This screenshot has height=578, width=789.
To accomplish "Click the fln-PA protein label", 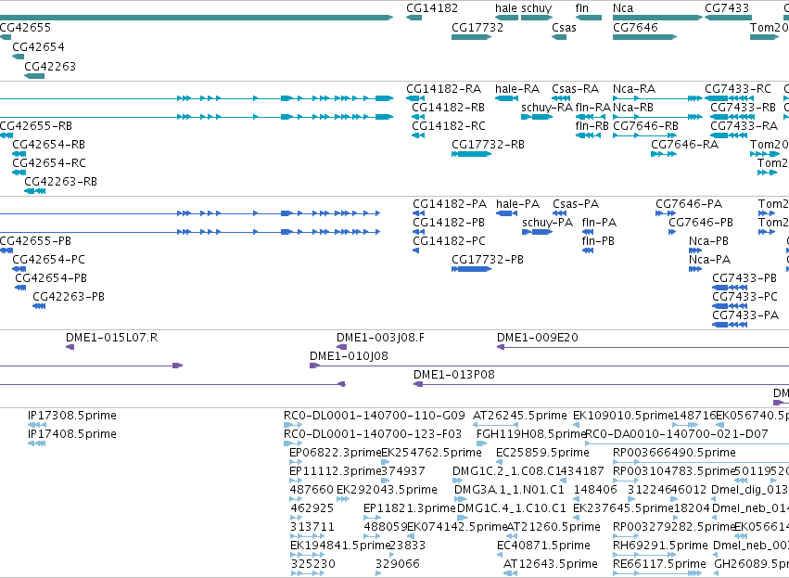I will tap(599, 223).
